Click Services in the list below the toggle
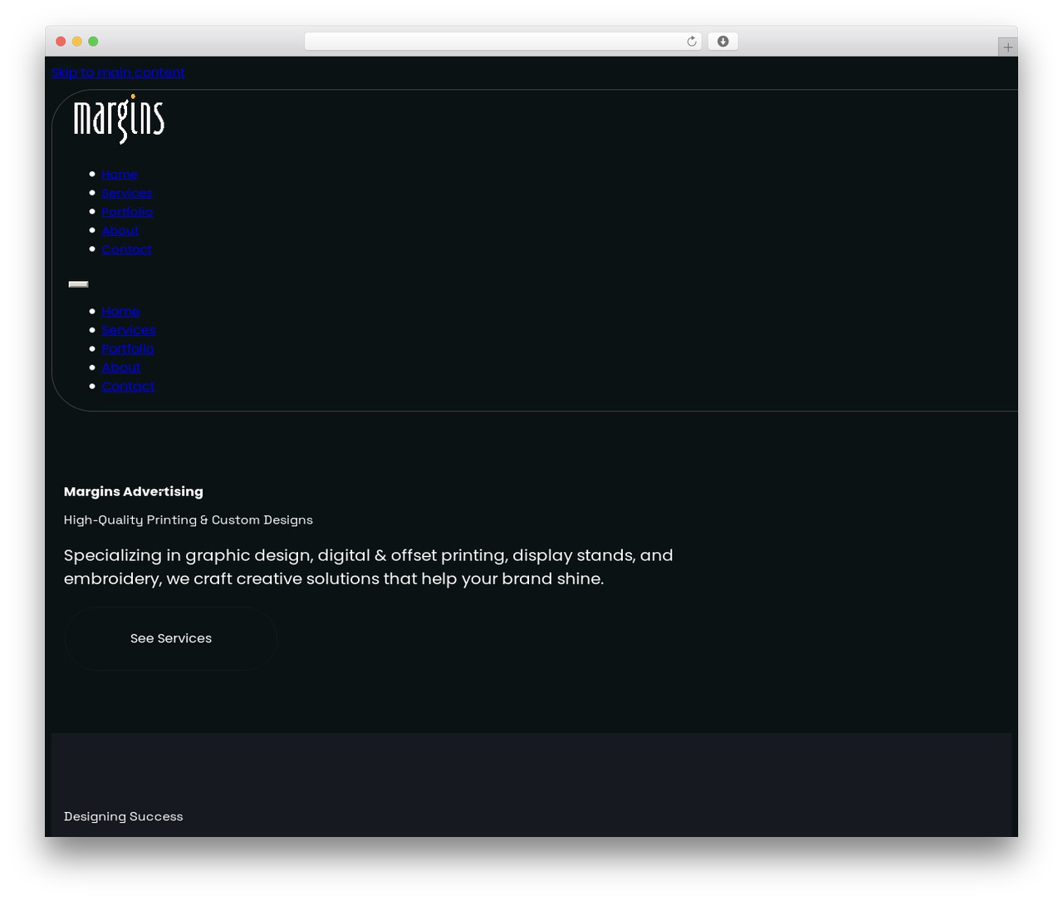Image resolution: width=1063 pixels, height=901 pixels. click(129, 330)
